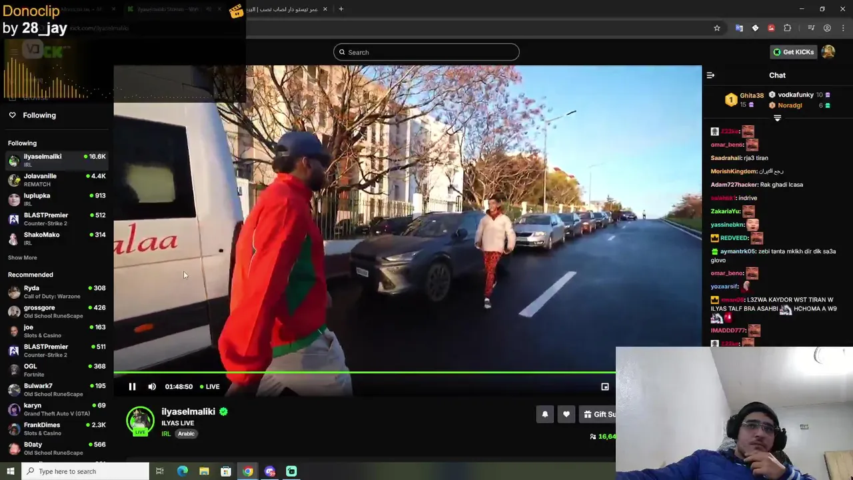Screen dimensions: 853x480
Task: Open BLASTPremier with 511 viewers
Action: (57, 350)
